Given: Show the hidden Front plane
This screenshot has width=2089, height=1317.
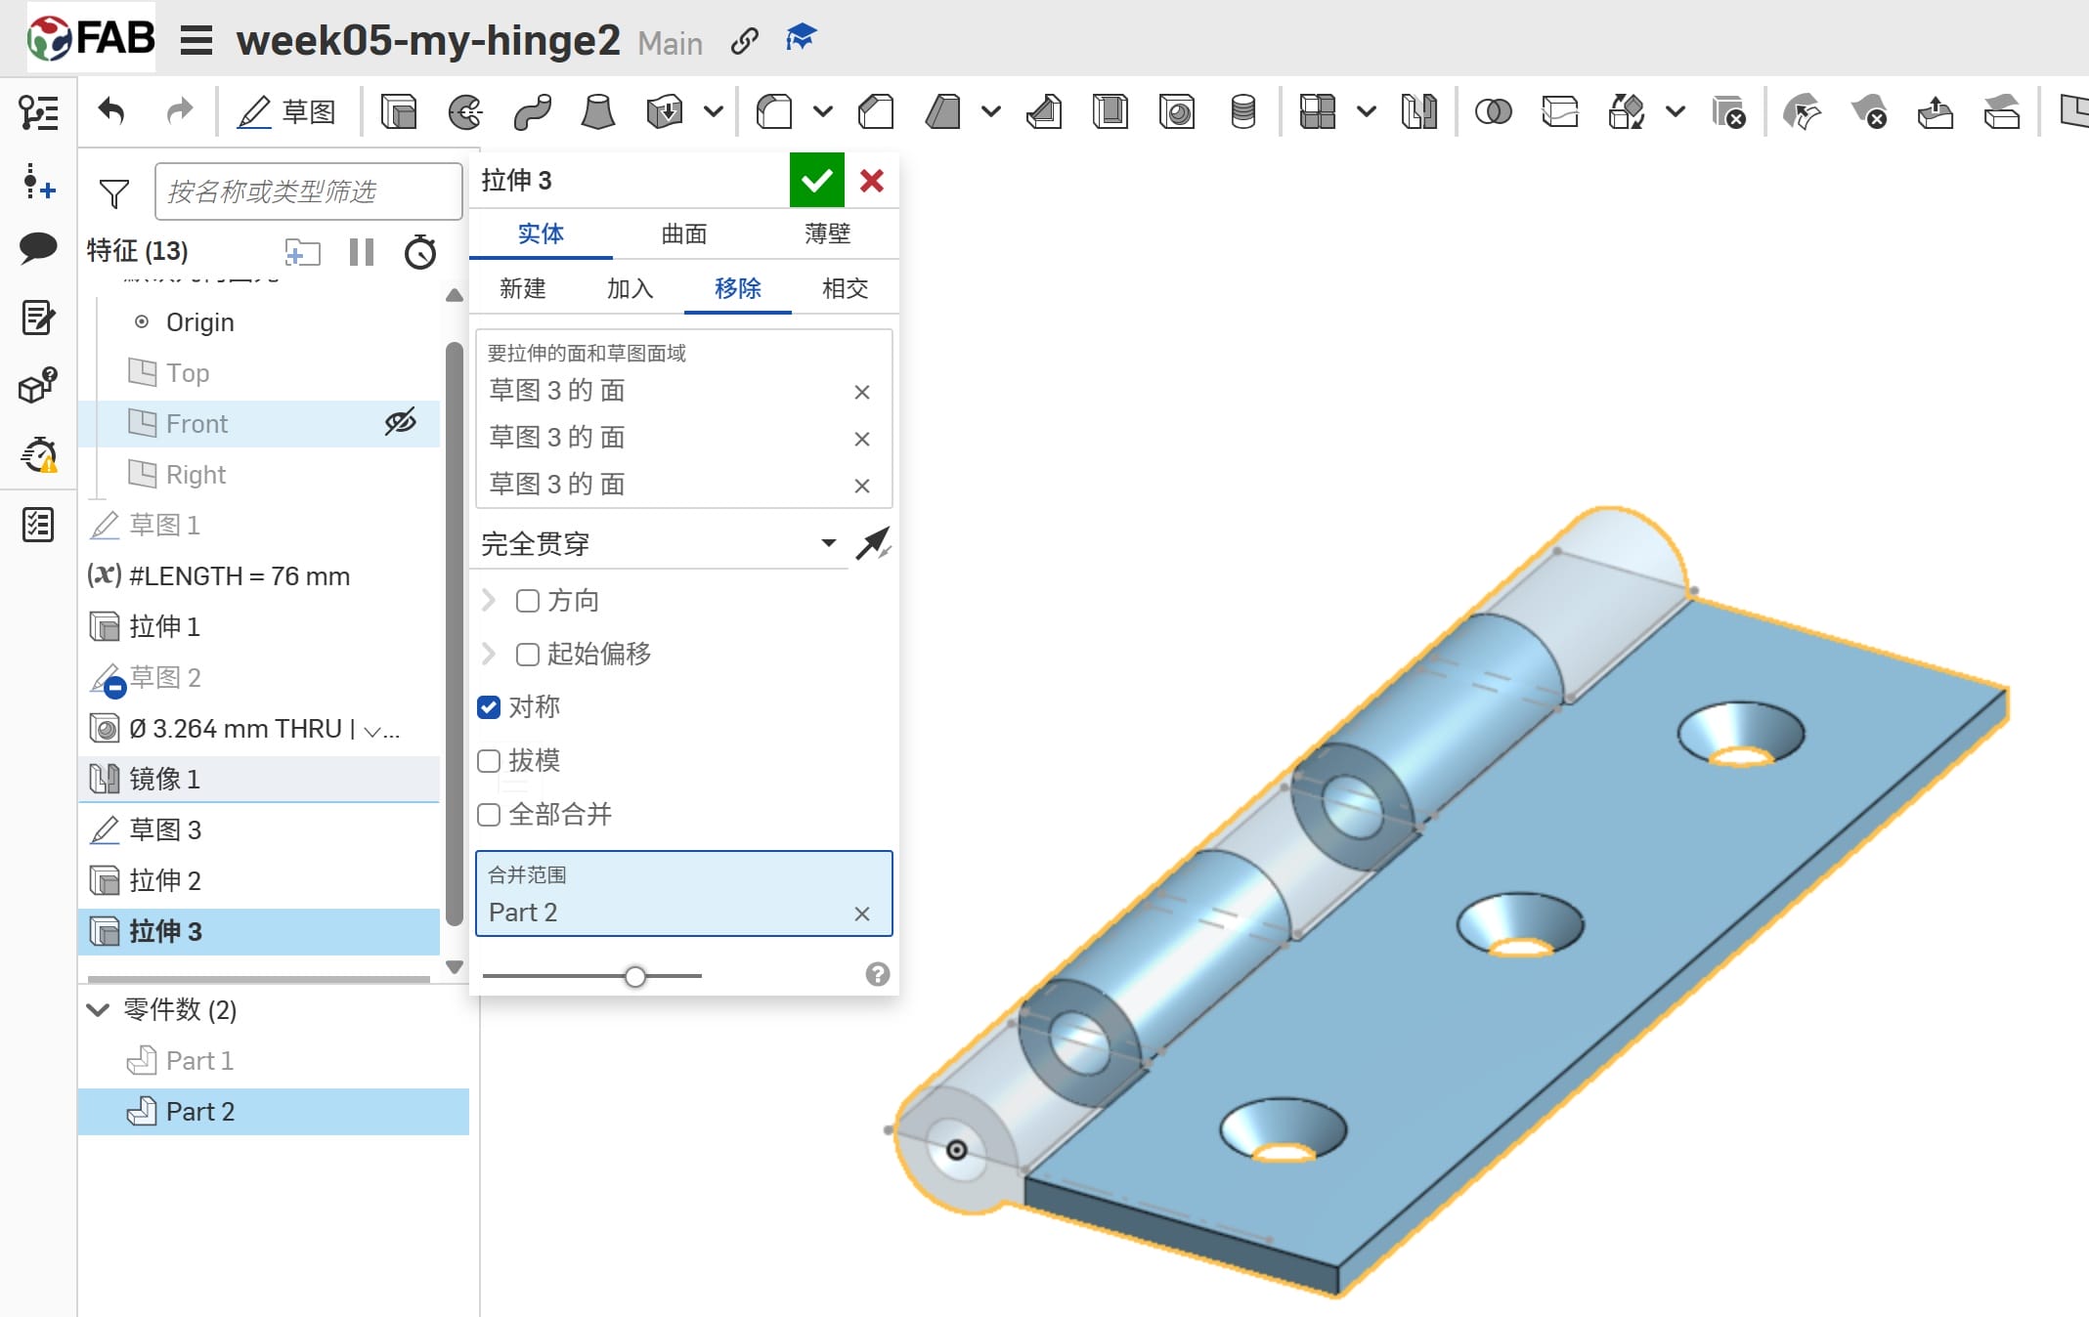Looking at the screenshot, I should (400, 422).
